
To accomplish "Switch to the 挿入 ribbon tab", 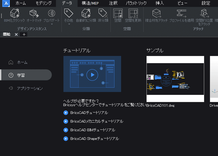I will click(160, 3).
